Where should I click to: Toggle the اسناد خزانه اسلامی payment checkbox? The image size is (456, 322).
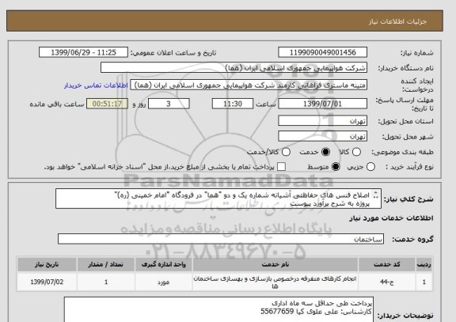(281, 167)
